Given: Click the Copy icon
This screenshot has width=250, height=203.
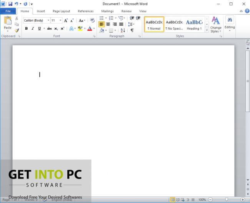Looking at the screenshot, I should [x=17, y=24].
